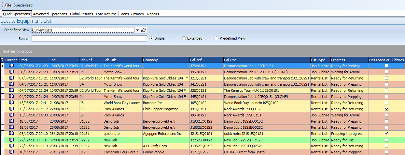
Task: Click into the Search text field
Action: (89, 39)
